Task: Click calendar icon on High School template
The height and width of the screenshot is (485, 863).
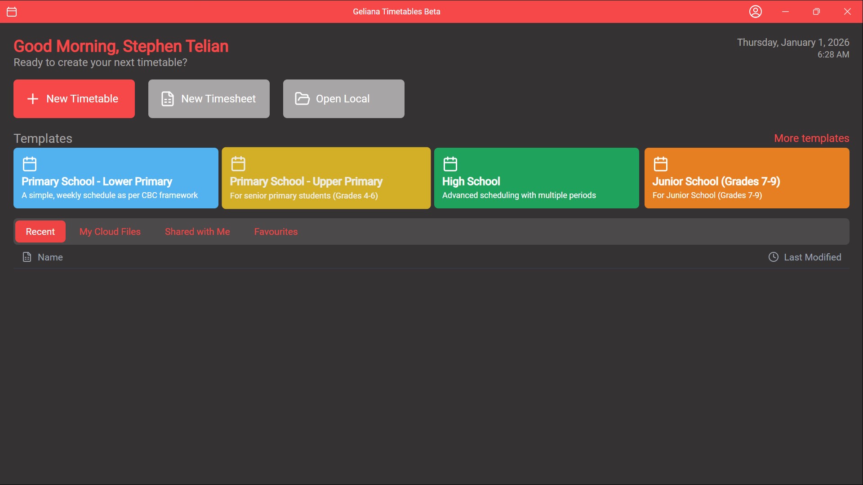Action: coord(450,164)
